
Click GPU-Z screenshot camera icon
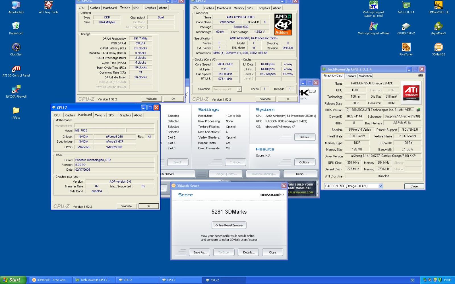420,76
